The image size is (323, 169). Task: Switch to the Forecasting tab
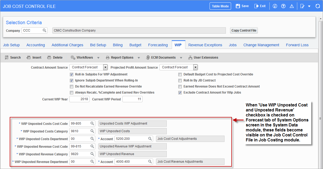pos(158,45)
